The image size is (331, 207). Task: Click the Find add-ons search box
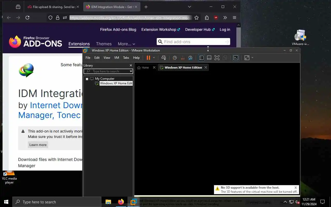pyautogui.click(x=193, y=42)
